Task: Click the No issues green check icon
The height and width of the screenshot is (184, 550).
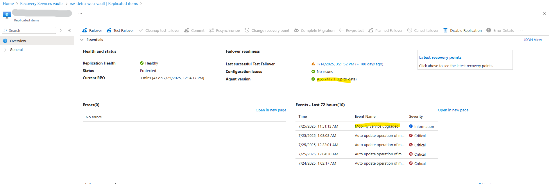Action: point(313,71)
